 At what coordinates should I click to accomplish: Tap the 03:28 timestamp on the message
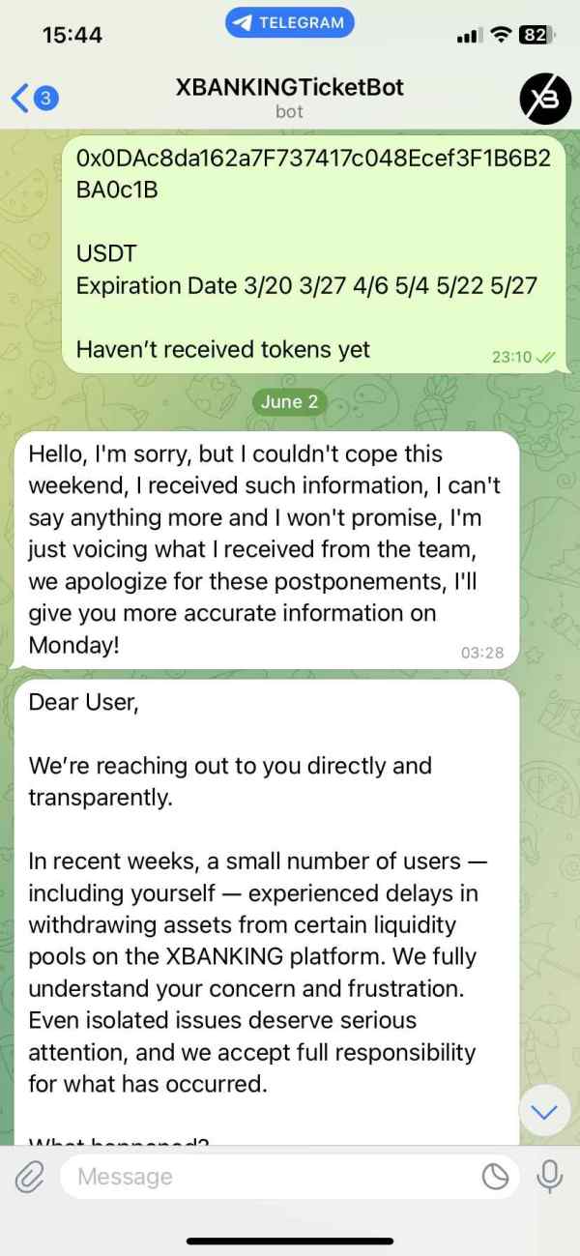(482, 653)
